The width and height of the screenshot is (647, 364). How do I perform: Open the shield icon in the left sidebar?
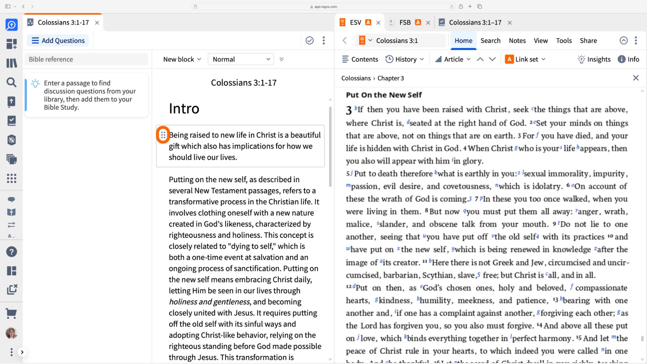[11, 140]
